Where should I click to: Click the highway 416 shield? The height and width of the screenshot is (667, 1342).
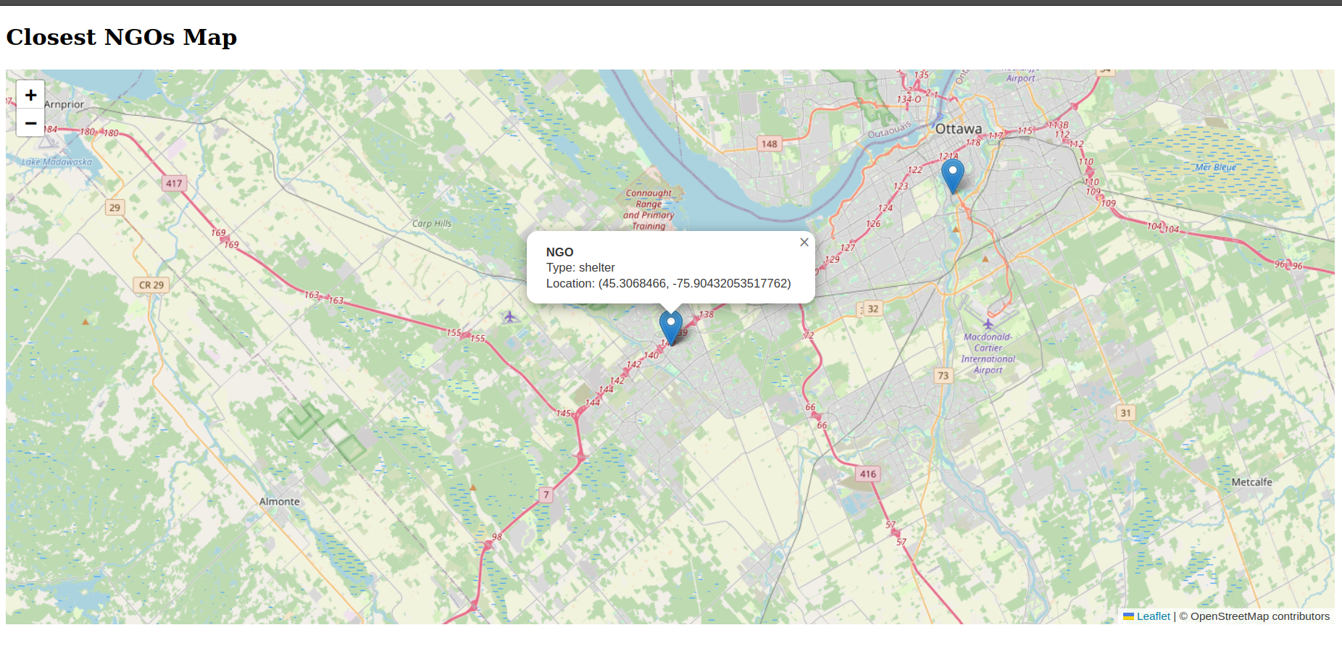pos(868,474)
